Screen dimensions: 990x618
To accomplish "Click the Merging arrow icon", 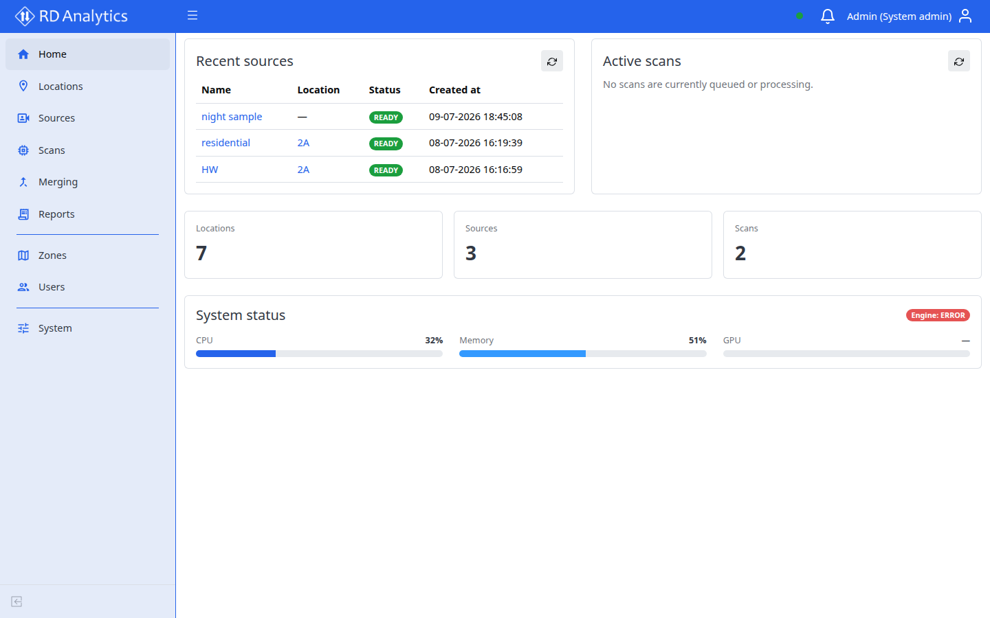I will coord(23,182).
